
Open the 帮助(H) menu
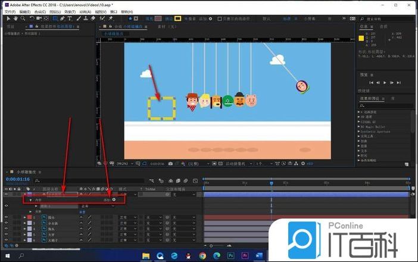(126, 11)
